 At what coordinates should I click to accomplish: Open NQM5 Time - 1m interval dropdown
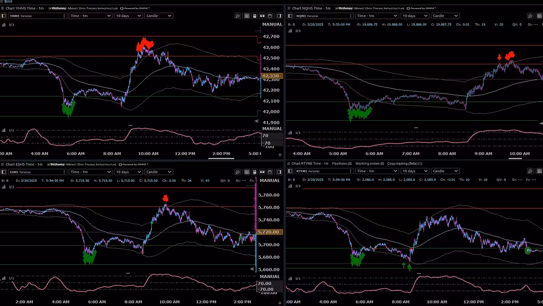(x=377, y=16)
